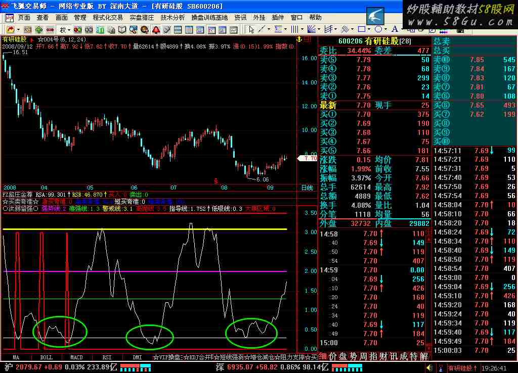
Task: Select the 讯 news panel tab
Action: pyautogui.click(x=394, y=356)
